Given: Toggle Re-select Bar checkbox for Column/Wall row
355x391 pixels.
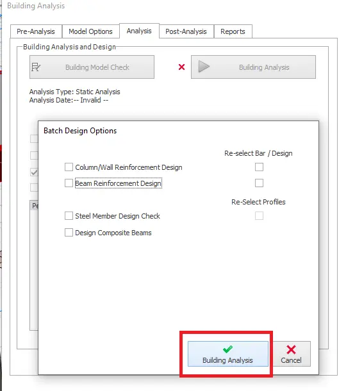Looking at the screenshot, I should [259, 167].
